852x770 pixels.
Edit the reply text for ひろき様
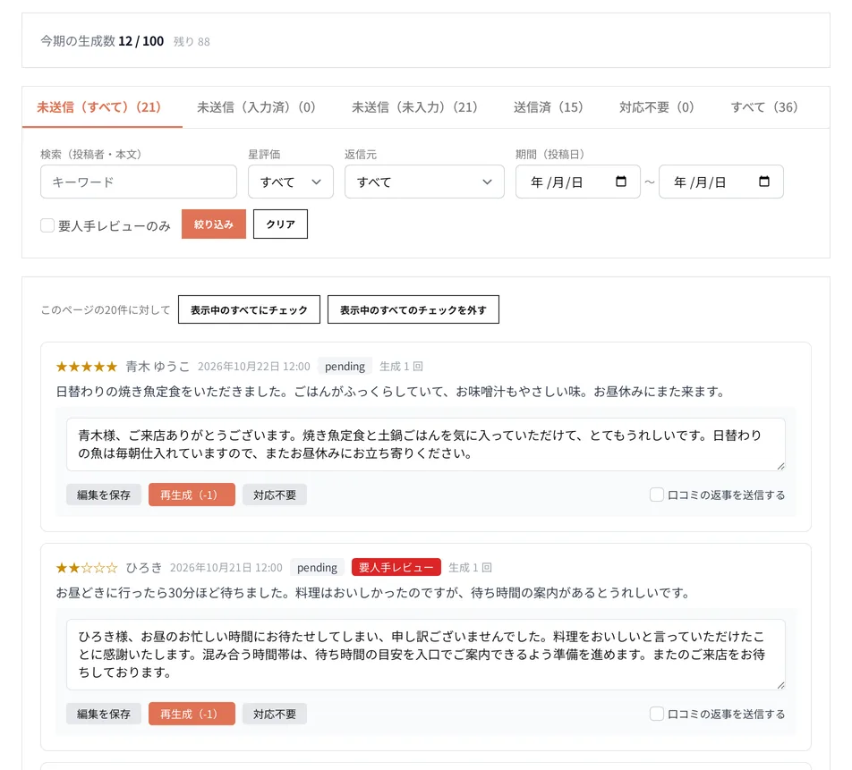[426, 655]
